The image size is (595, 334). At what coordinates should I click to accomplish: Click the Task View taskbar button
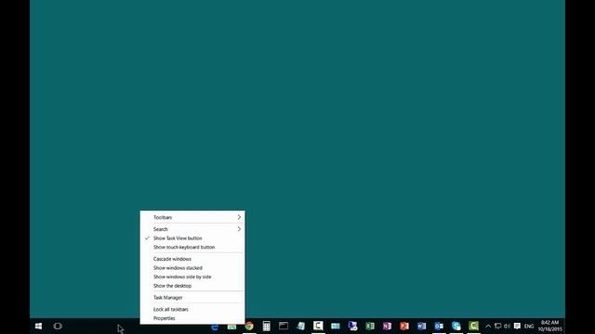58,326
